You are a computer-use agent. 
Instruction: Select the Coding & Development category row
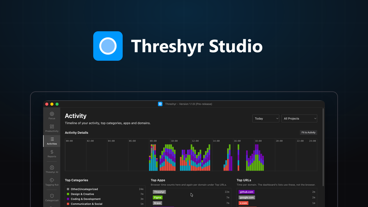[105, 199]
